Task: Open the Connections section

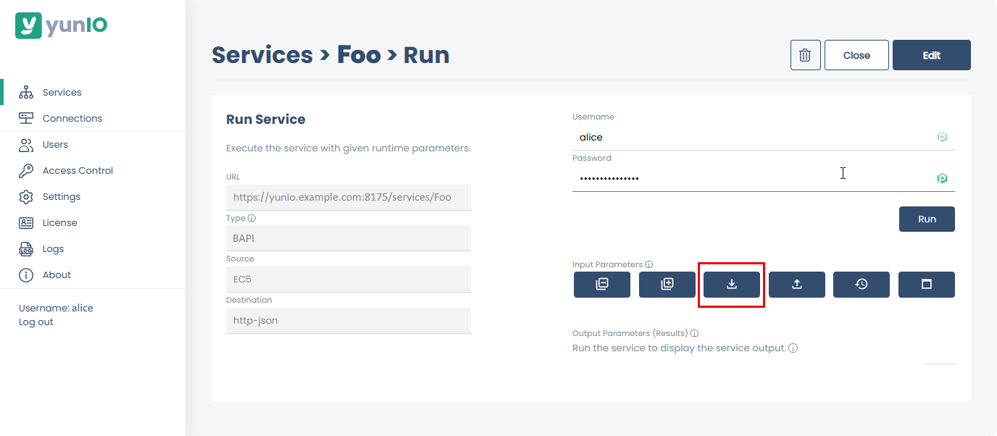Action: pyautogui.click(x=72, y=117)
